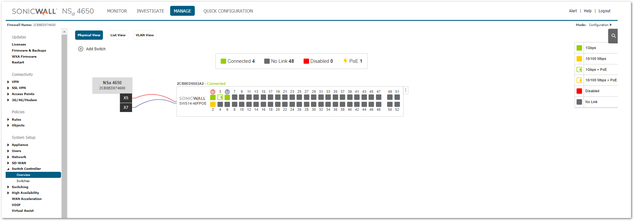Open Licenses in the sidebar
Screen dimensions: 634x221
pos(19,45)
